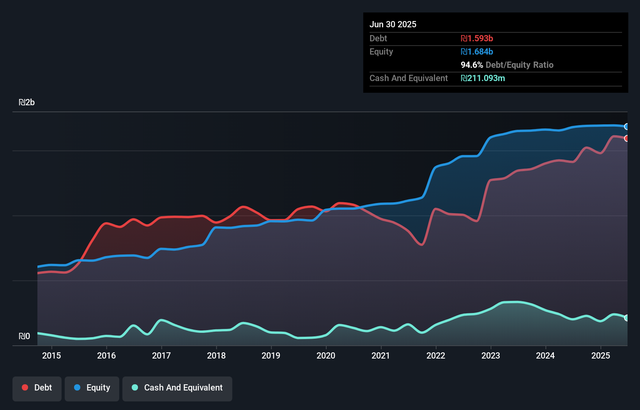Toggle the Equity series visibility
640x410 pixels.
coord(92,387)
